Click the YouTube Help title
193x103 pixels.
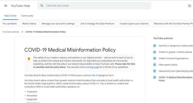(20, 6)
